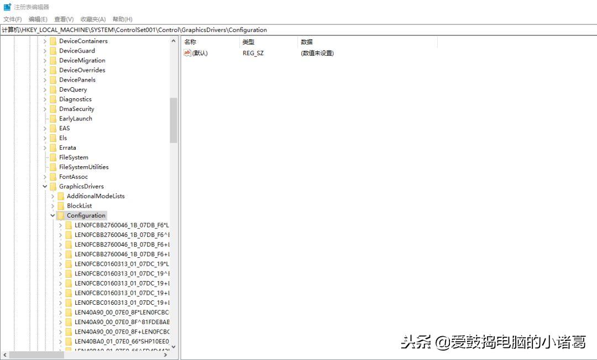The height and width of the screenshot is (360, 597).
Task: Expand the first LEN0FCBB2760046 subkey
Action: (60, 225)
